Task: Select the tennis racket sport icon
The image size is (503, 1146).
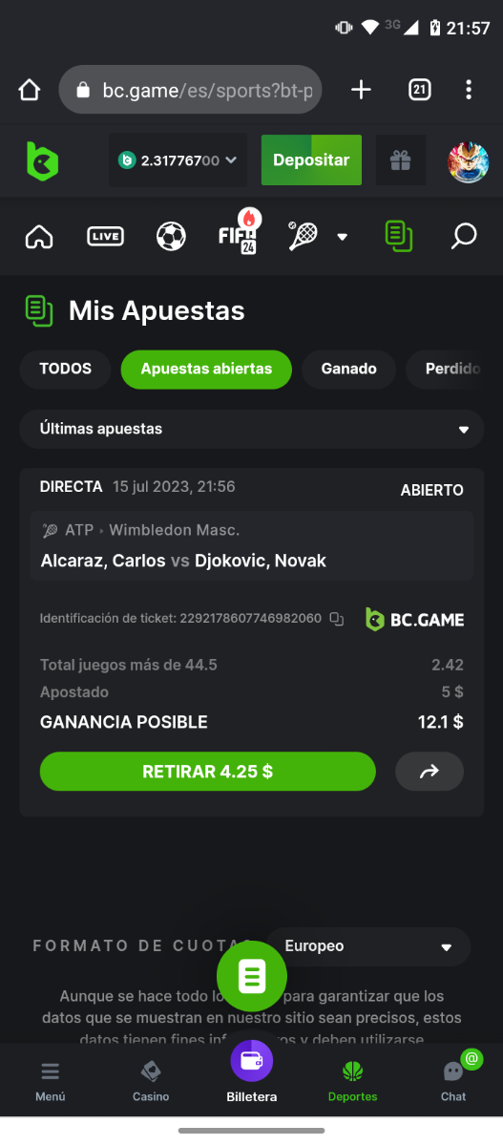Action: coord(303,236)
